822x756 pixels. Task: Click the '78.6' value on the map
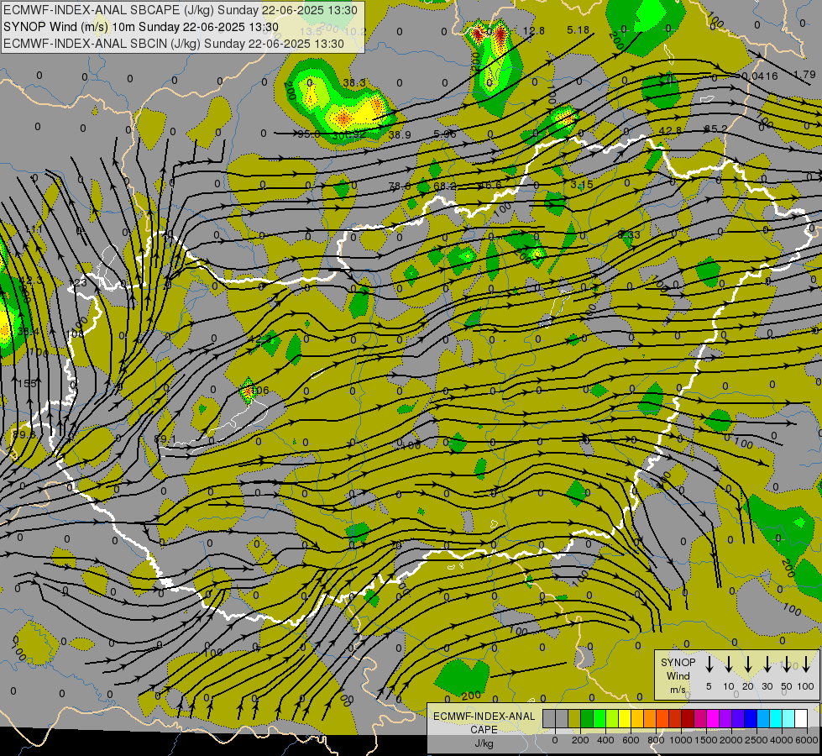pos(400,186)
